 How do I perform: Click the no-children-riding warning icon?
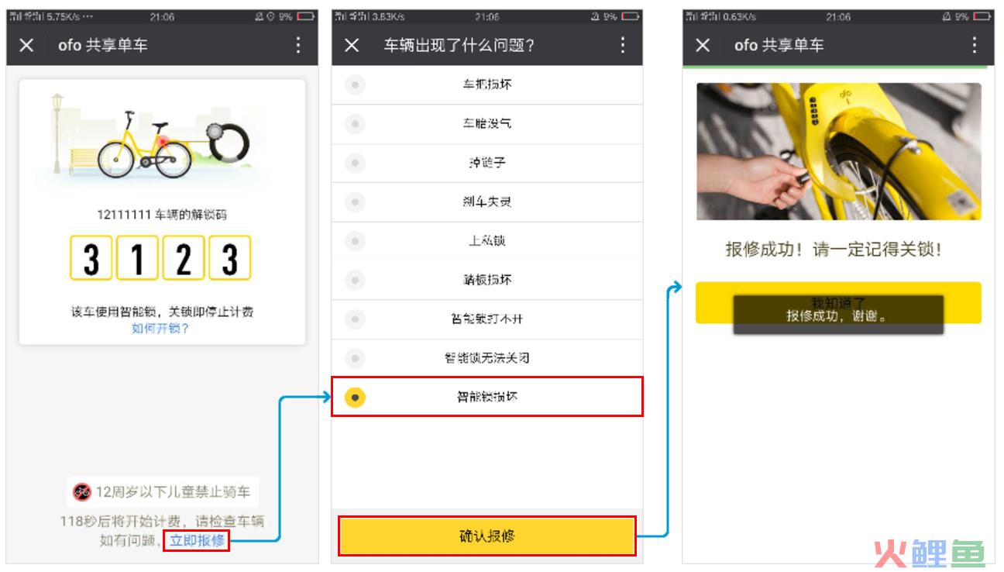tap(82, 491)
